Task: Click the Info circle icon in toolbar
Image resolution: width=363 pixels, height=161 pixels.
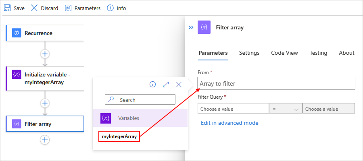Action: pyautogui.click(x=110, y=8)
